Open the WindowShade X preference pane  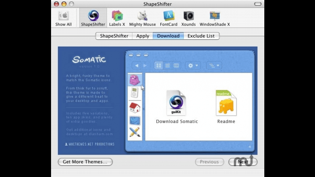[x=215, y=18]
